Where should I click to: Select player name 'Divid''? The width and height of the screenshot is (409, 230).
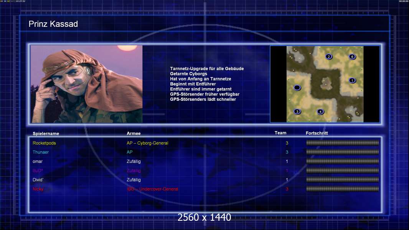click(38, 180)
